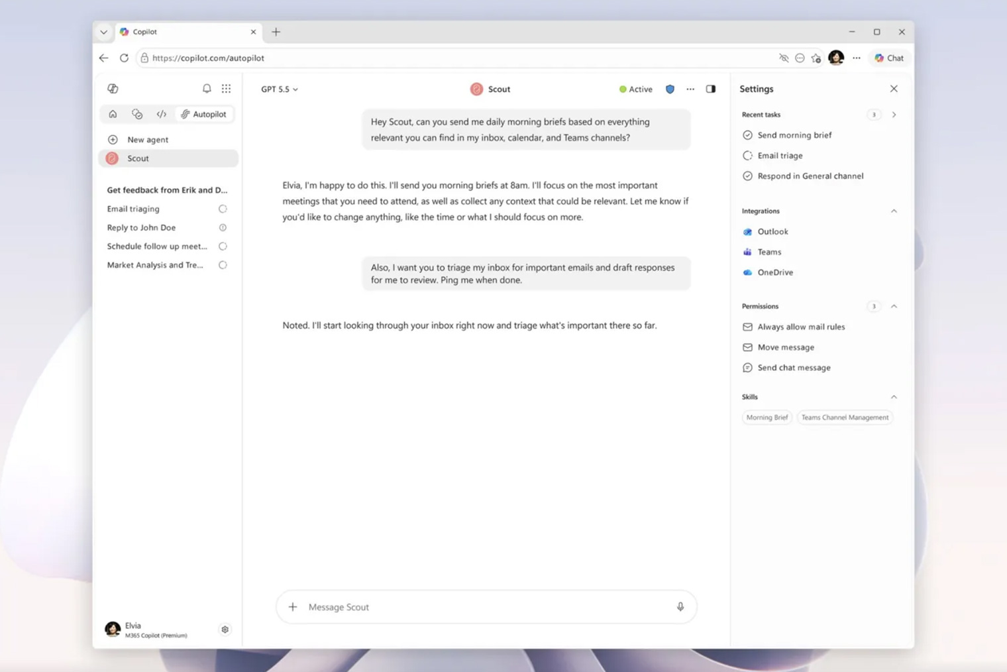1007x672 pixels.
Task: Open Always allow mail rules permission
Action: coord(794,327)
